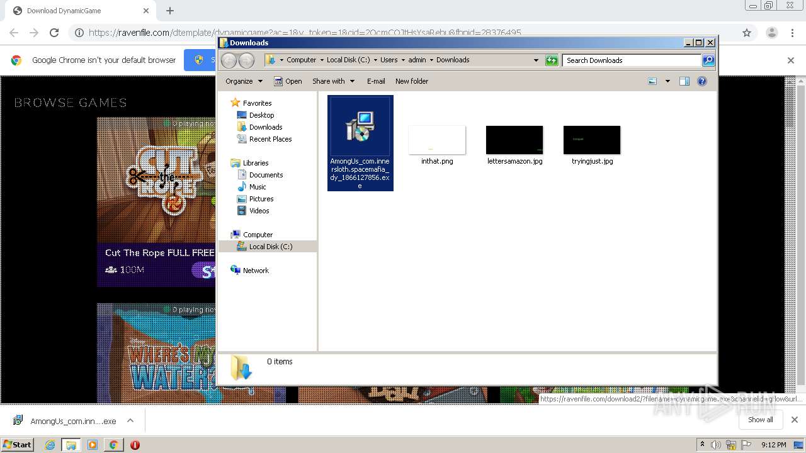This screenshot has height=453, width=806.
Task: Open Chrome profile avatar menu
Action: tap(771, 33)
